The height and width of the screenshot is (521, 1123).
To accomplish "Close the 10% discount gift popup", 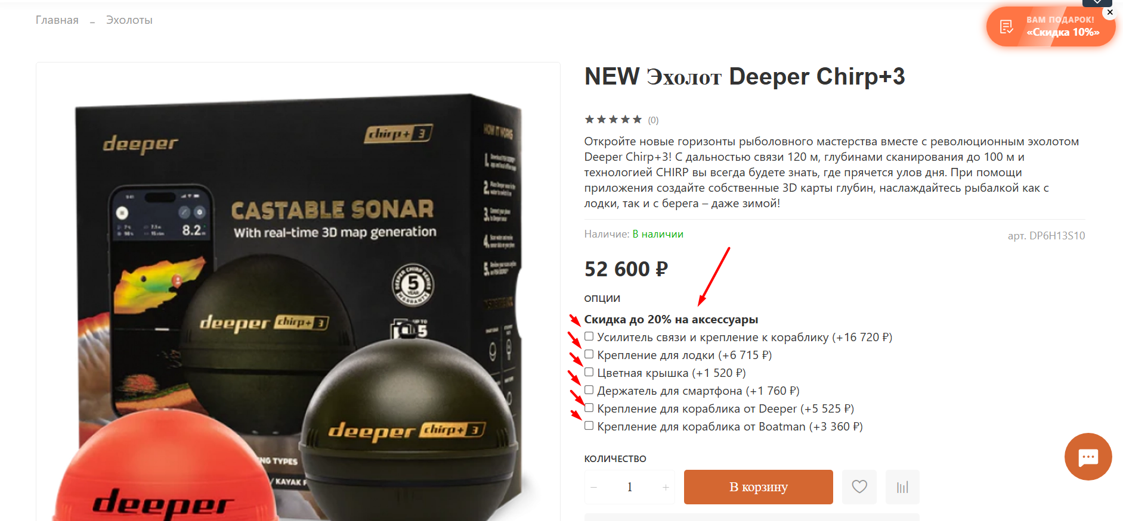I will point(1110,12).
